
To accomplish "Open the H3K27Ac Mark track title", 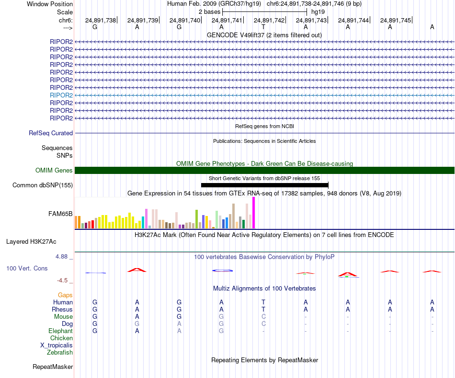I will 264,235.
